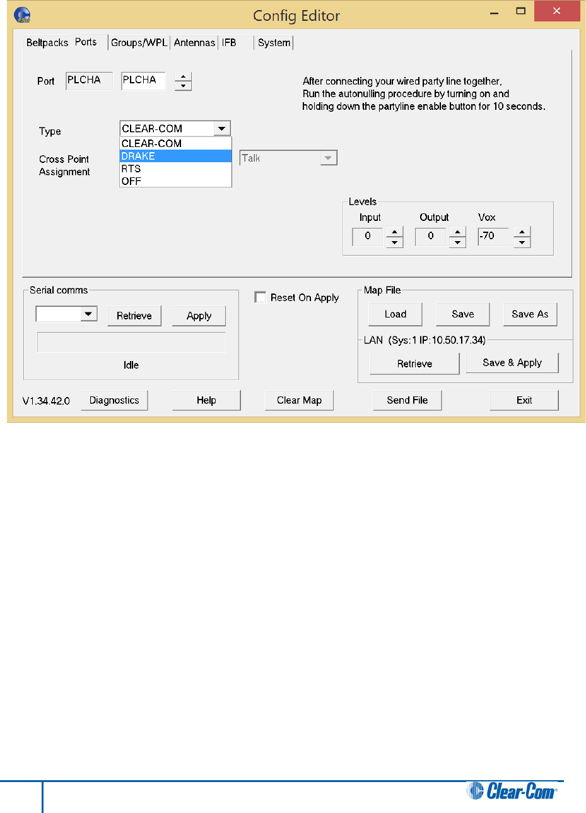The image size is (586, 813).
Task: Click the Vox value field showing -70
Action: [495, 238]
